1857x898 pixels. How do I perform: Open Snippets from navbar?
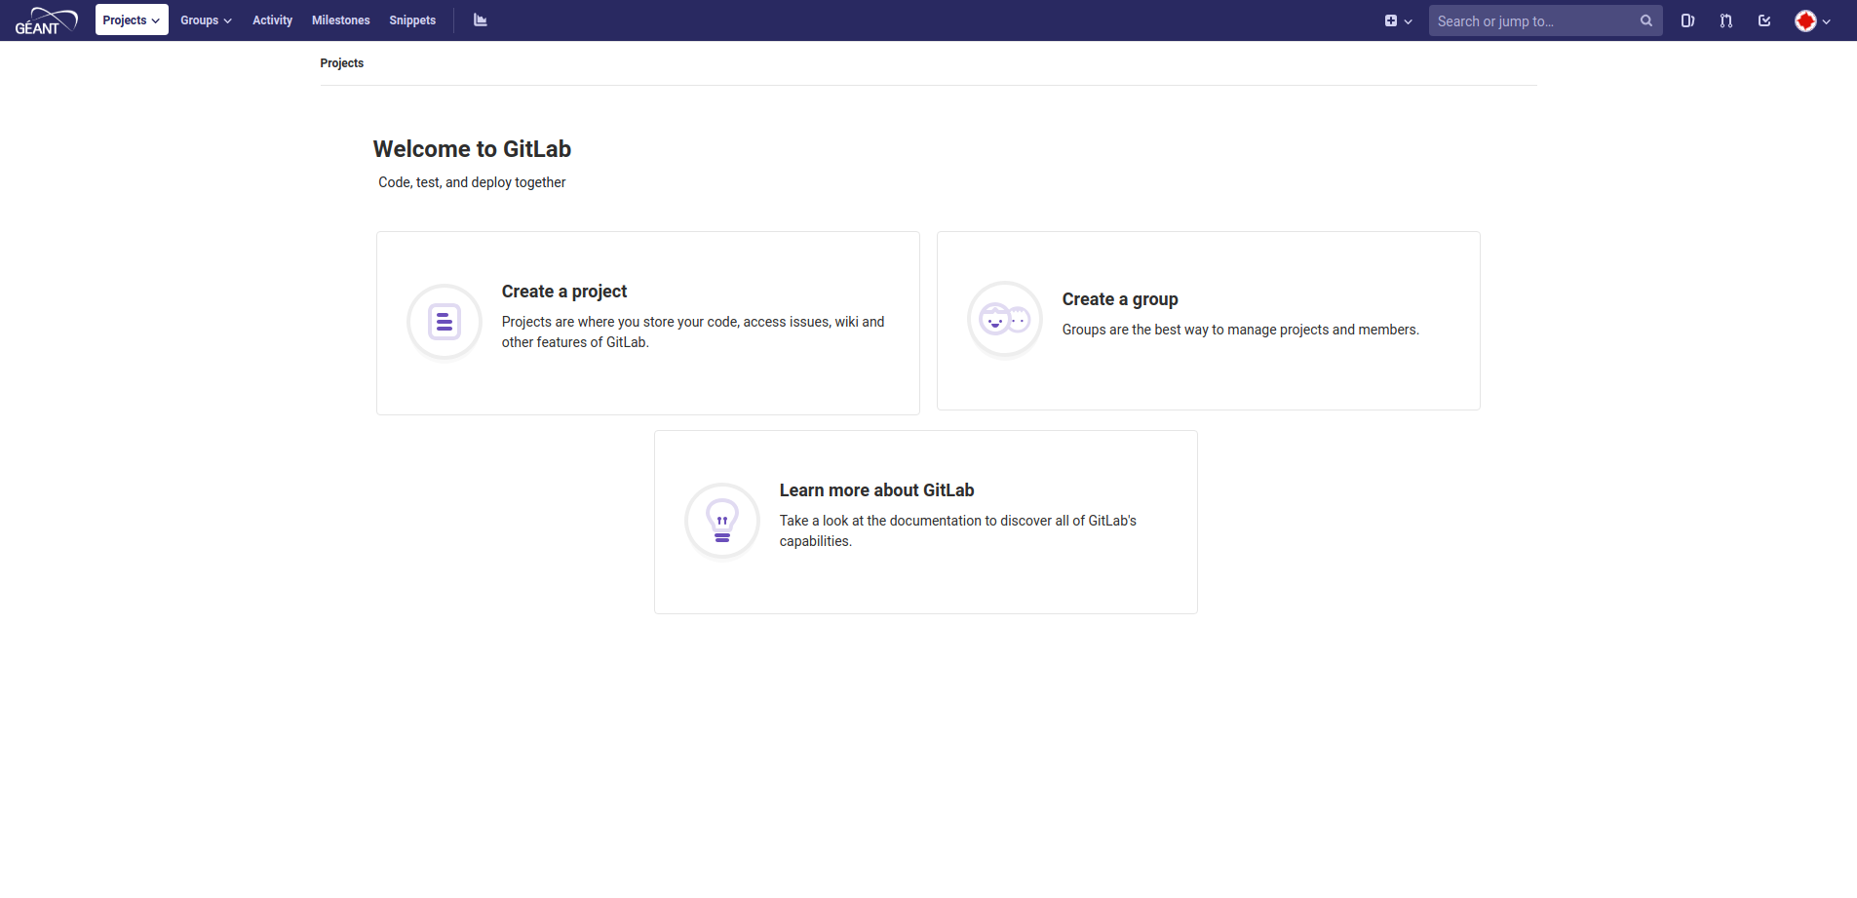point(412,20)
